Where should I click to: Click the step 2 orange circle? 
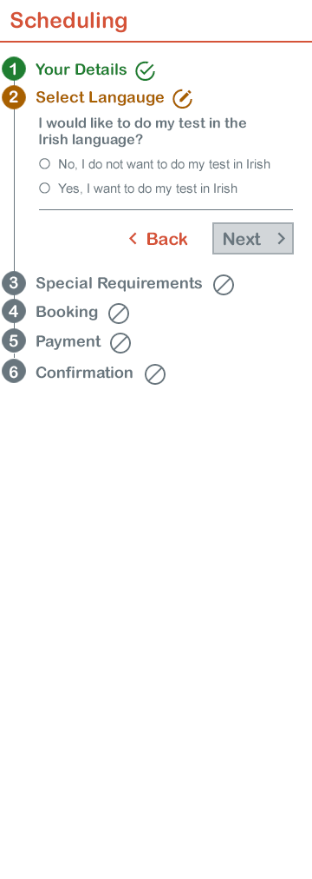[14, 97]
